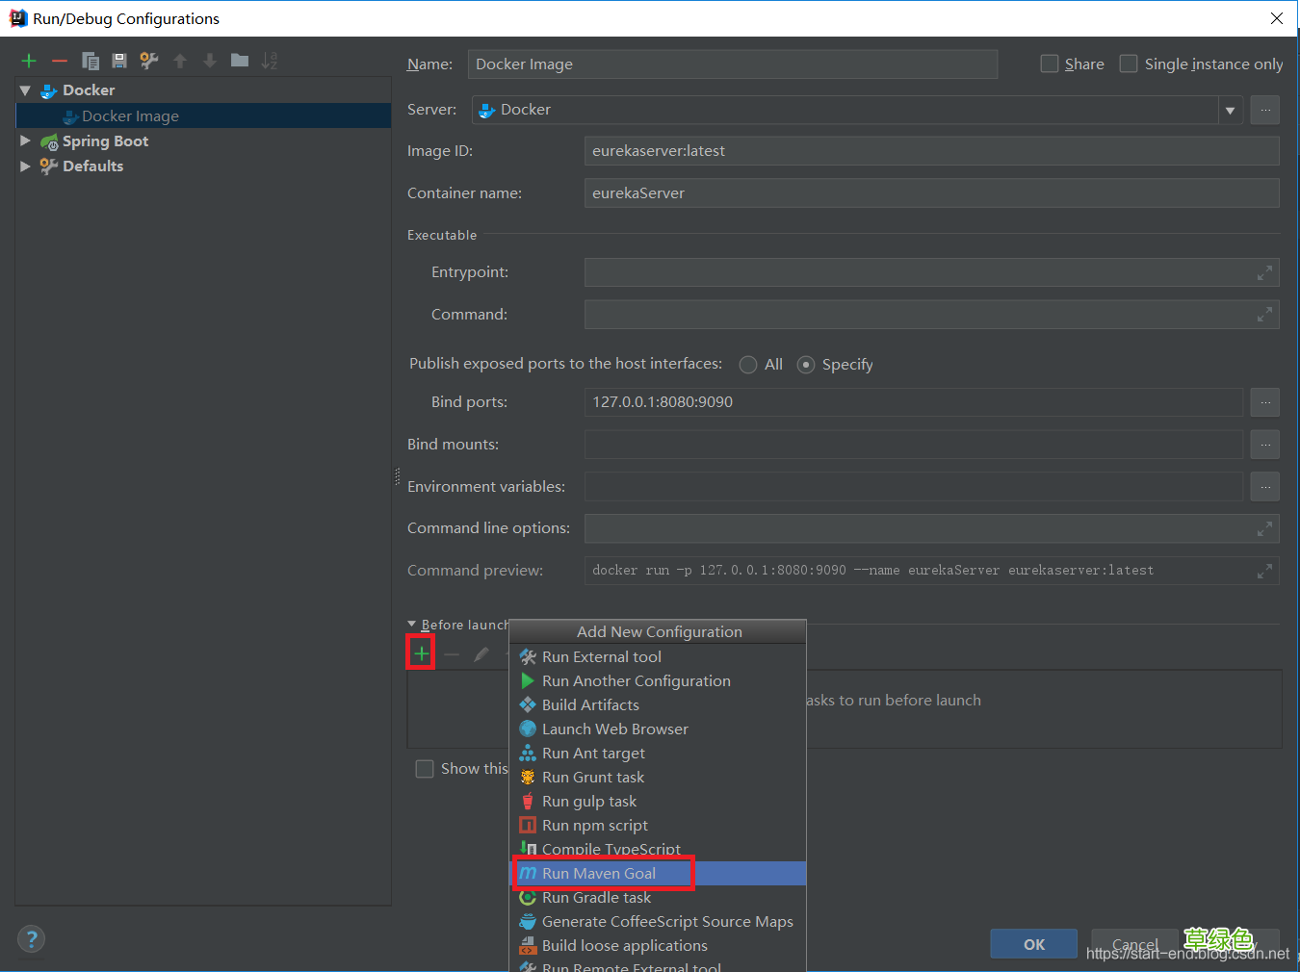This screenshot has width=1300, height=972.
Task: Expand the Entrypoint field with its expand icon
Action: click(x=1264, y=273)
